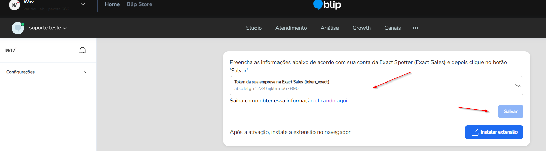Viewport: 546px width, 151px height.
Task: Expand the Wiv account dropdown chevron
Action: click(83, 4)
